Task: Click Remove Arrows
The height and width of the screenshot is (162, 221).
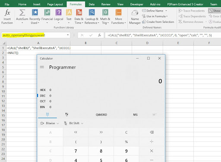Action: (x=191, y=22)
